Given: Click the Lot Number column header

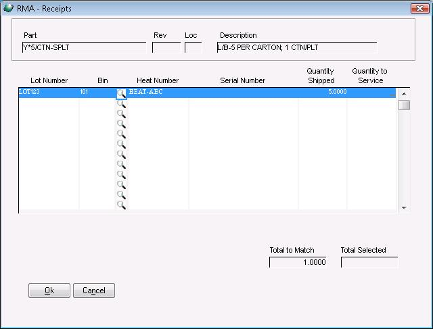Looking at the screenshot, I should pos(49,80).
